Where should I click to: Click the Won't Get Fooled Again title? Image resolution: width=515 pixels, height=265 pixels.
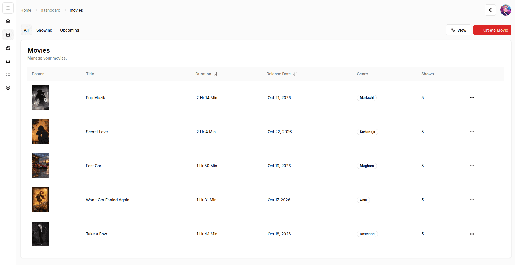coord(108,200)
